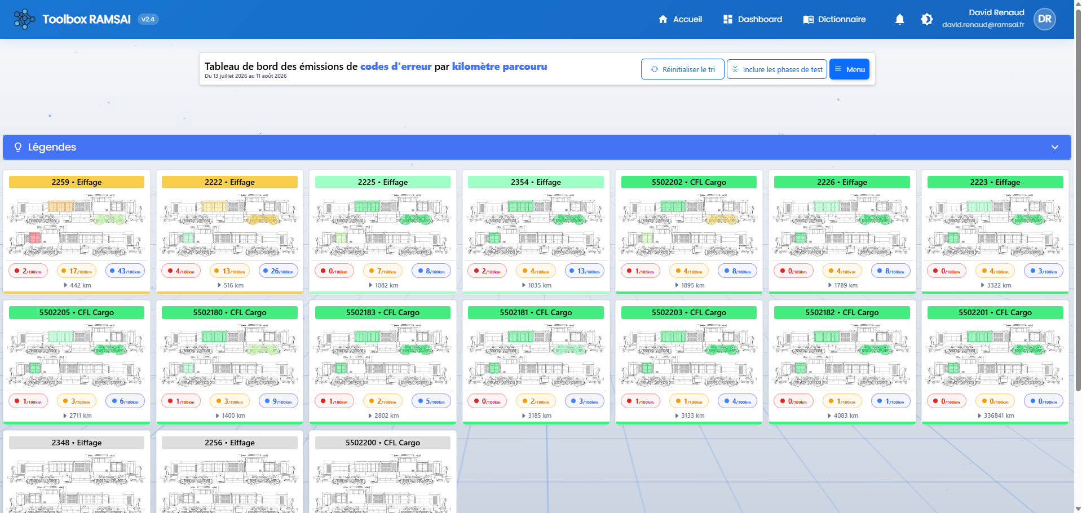Open the Dashboard nav item
The image size is (1082, 513).
(x=752, y=19)
